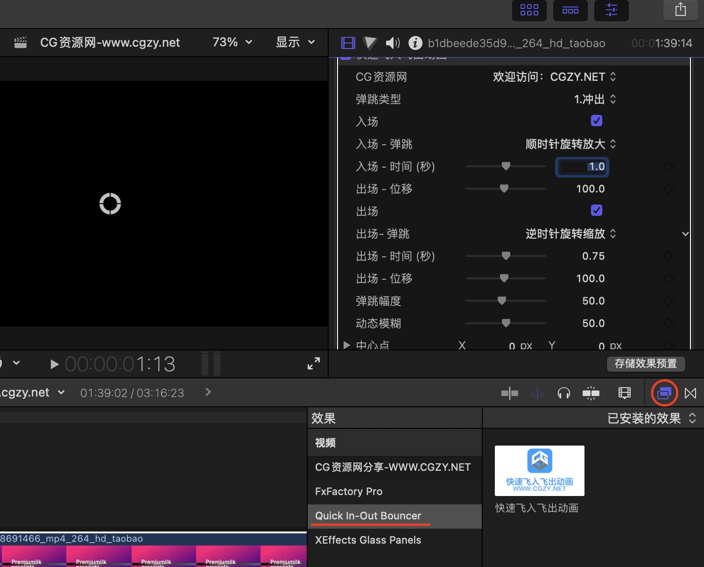Screen dimensions: 704x567
Task: Adjust the 出场 - 时间 (秒) slider
Action: point(506,256)
